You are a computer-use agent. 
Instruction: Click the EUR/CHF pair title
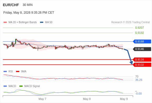(11, 5)
